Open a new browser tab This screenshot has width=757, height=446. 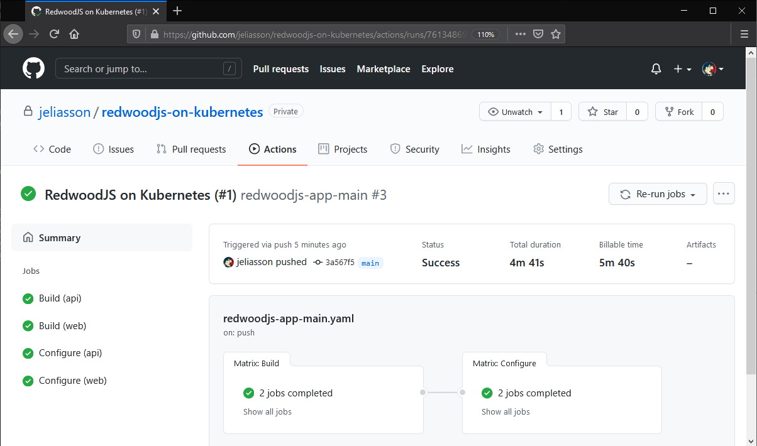point(177,11)
